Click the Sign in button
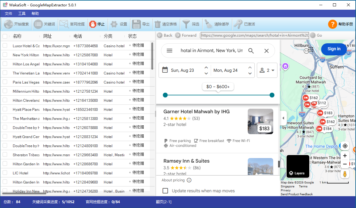Viewport: 356px width, 208px height. [334, 49]
